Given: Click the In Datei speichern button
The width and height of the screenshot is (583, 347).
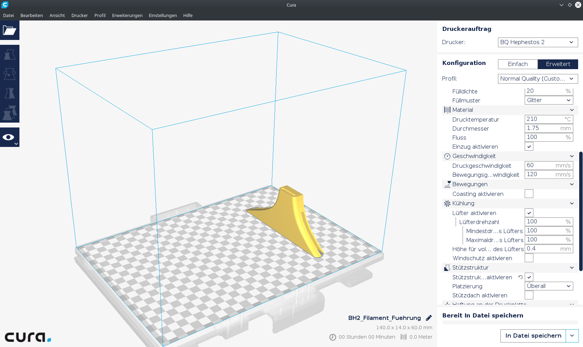Looking at the screenshot, I should (533, 336).
